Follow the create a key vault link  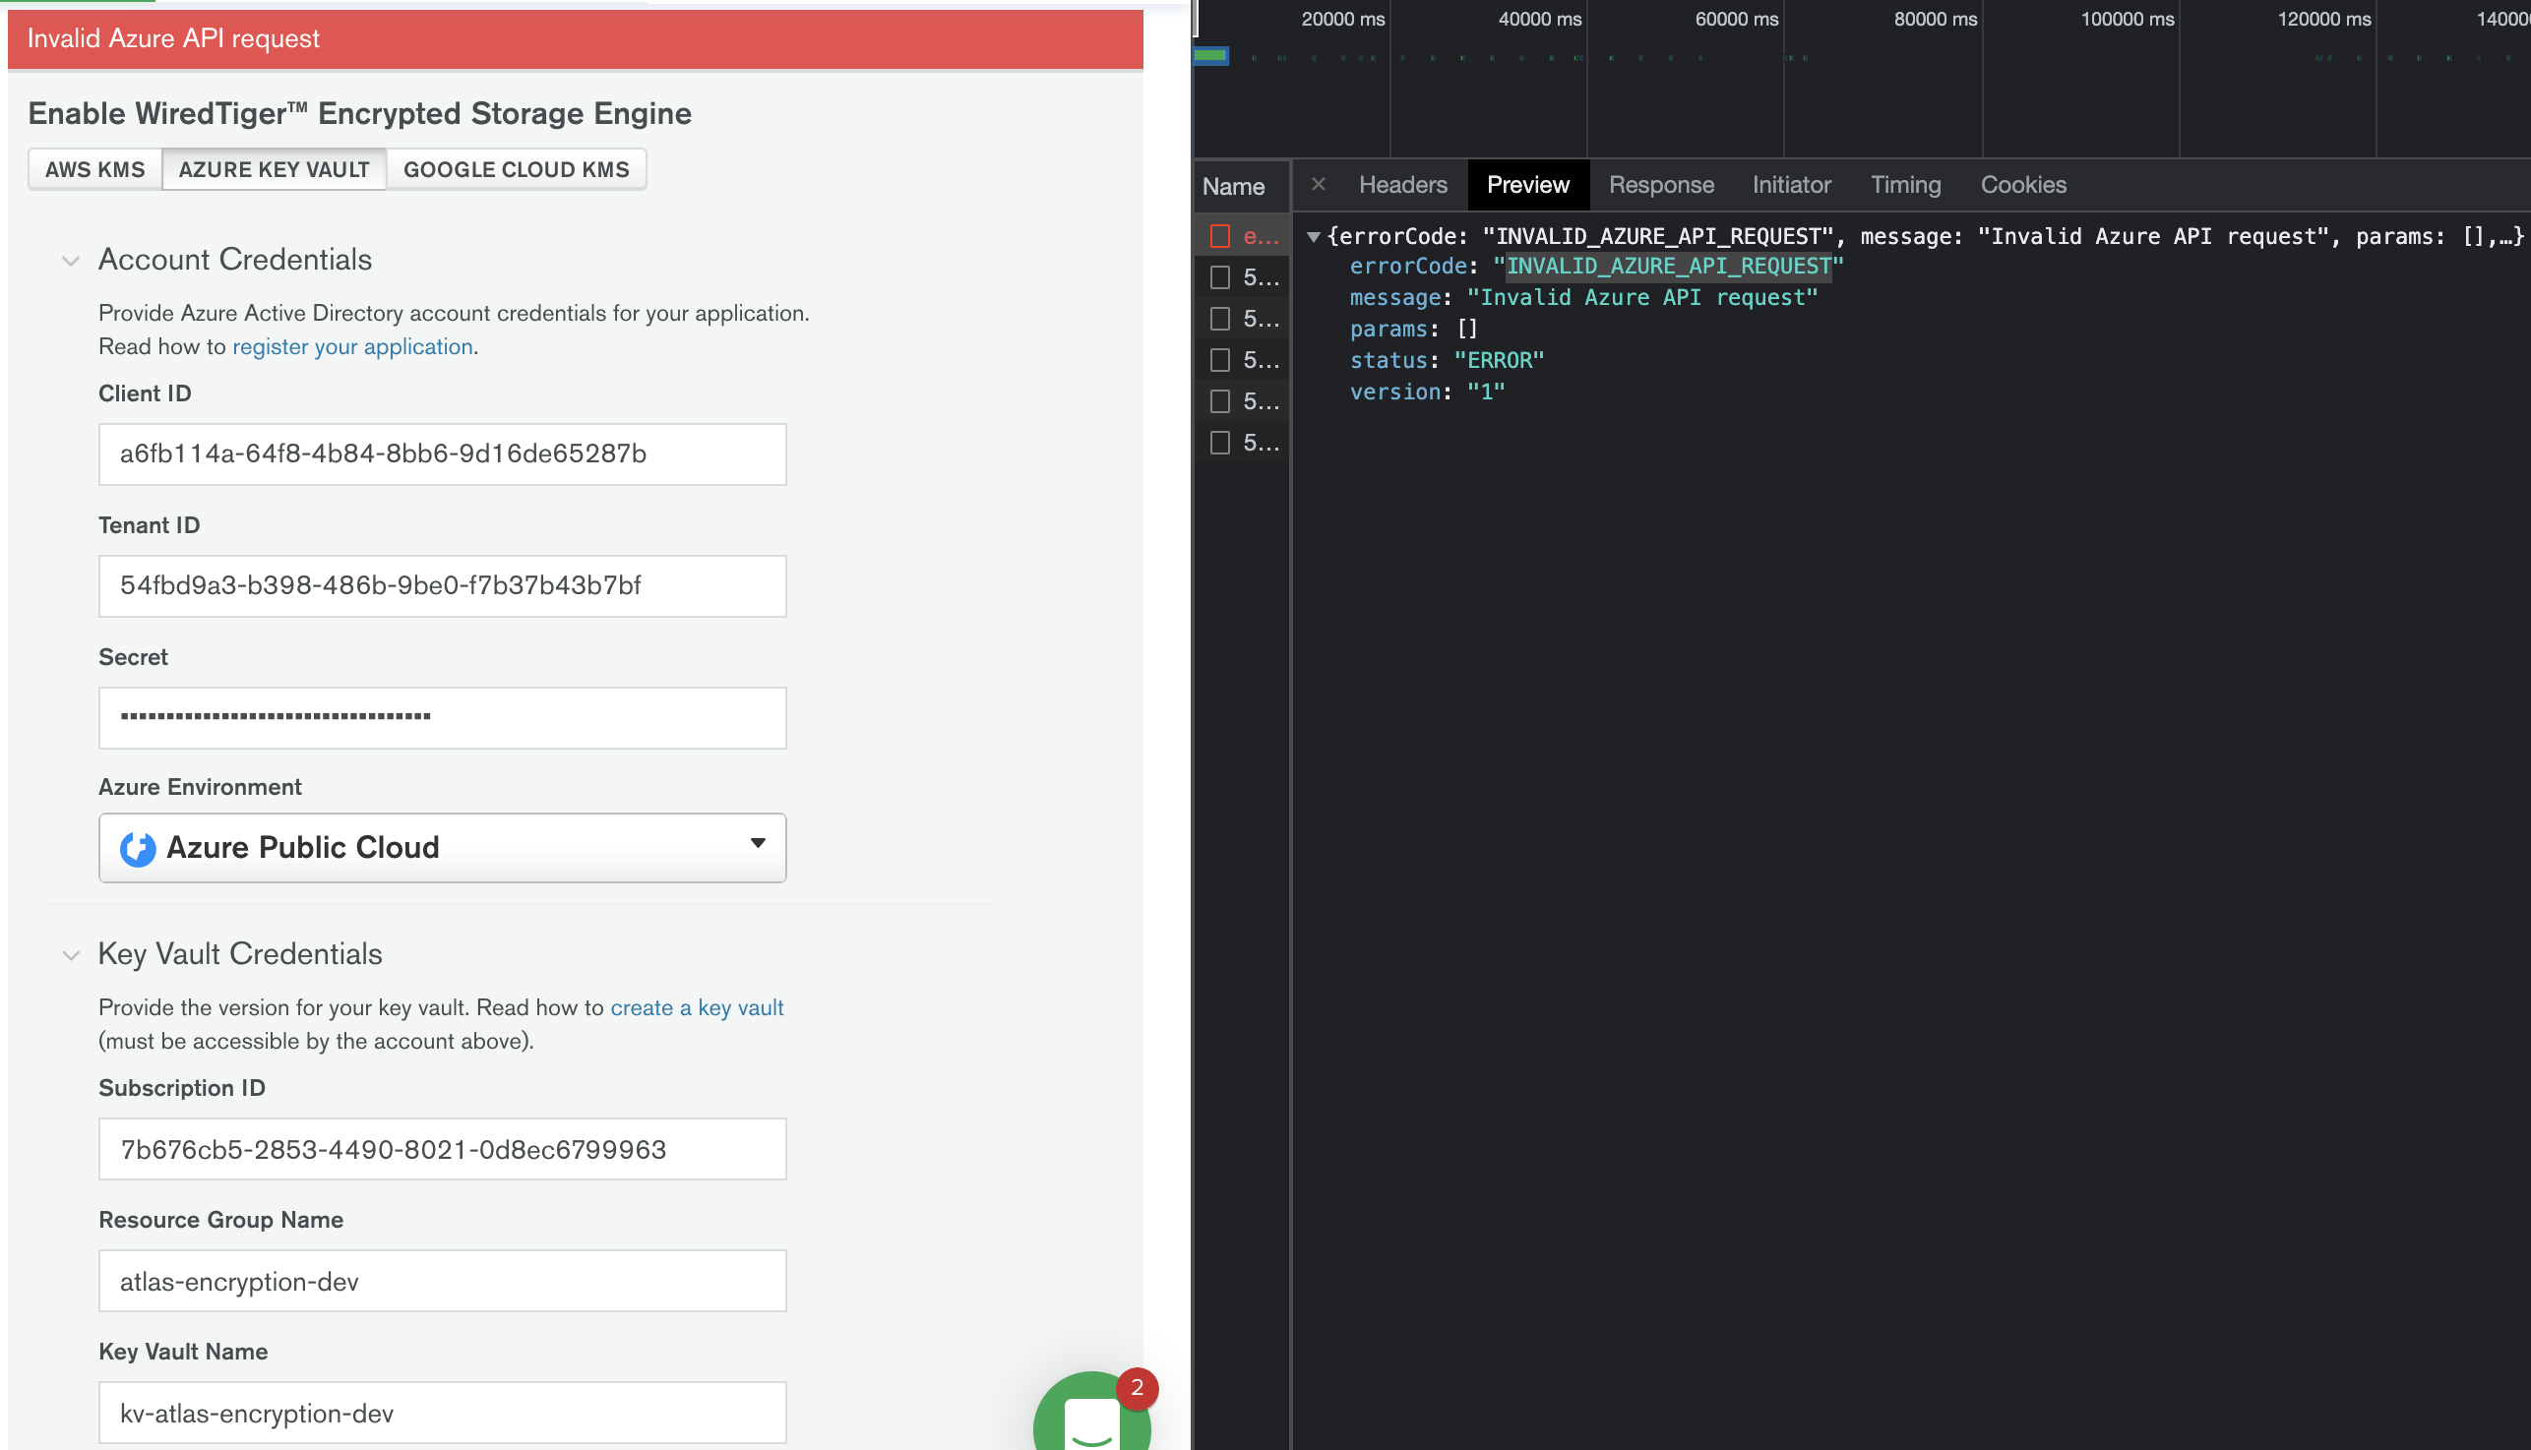[697, 1008]
